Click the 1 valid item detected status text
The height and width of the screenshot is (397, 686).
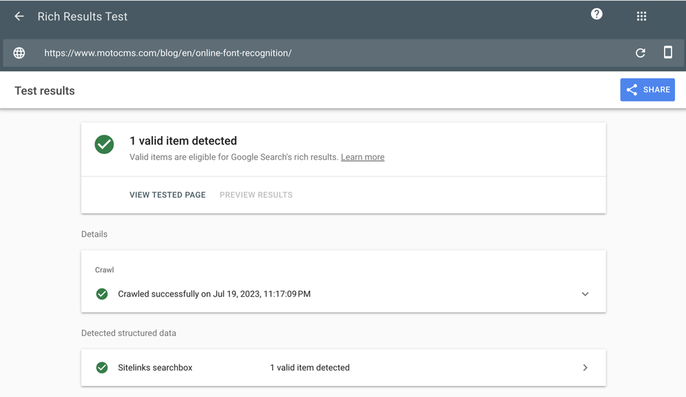(x=309, y=367)
